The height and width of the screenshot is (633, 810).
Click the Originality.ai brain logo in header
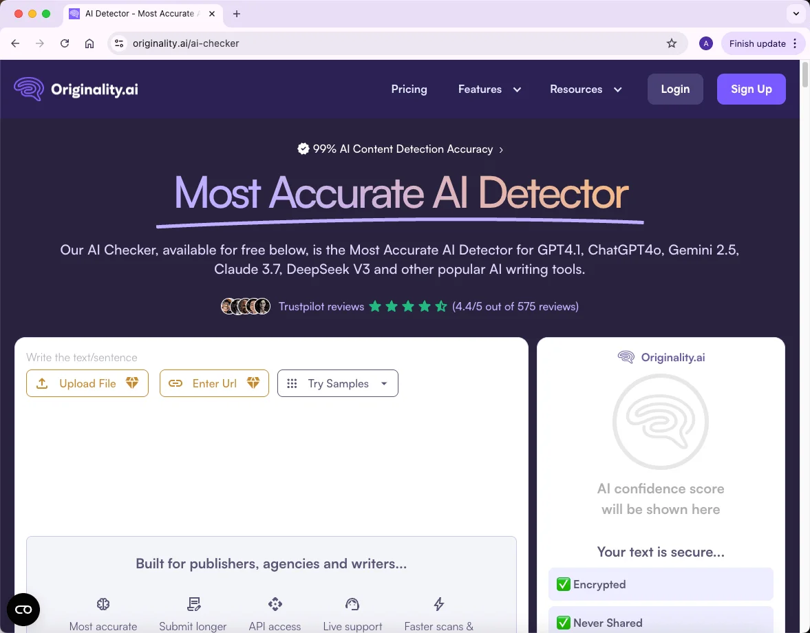29,89
